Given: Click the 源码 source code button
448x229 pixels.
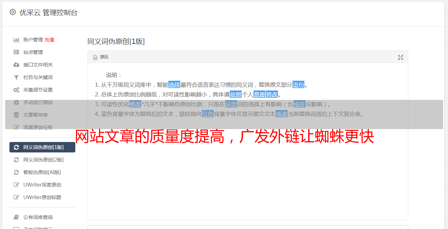Looking at the screenshot, I should pyautogui.click(x=101, y=57).
